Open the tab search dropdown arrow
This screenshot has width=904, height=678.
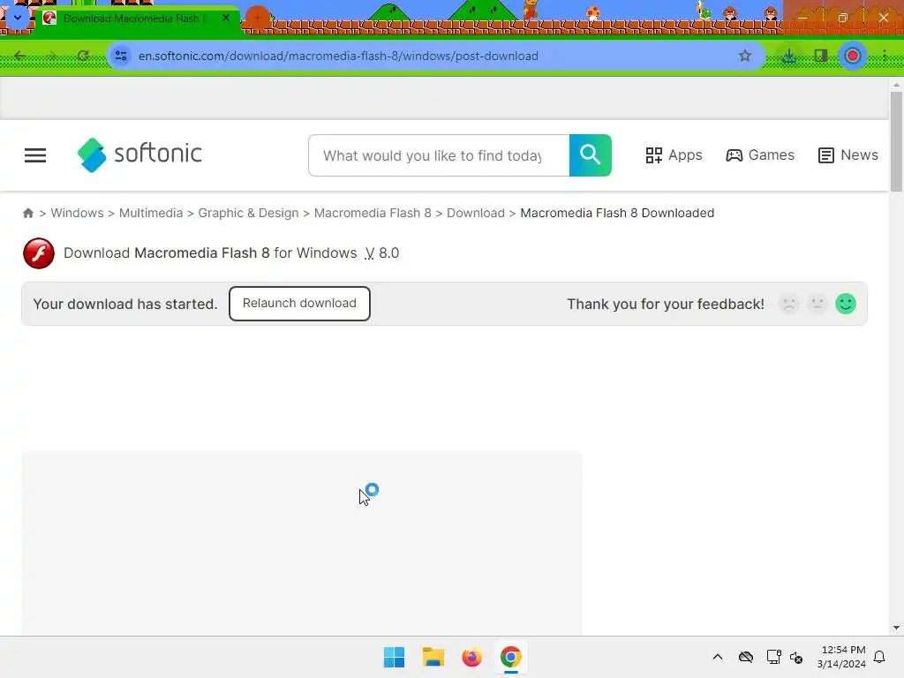[18, 18]
